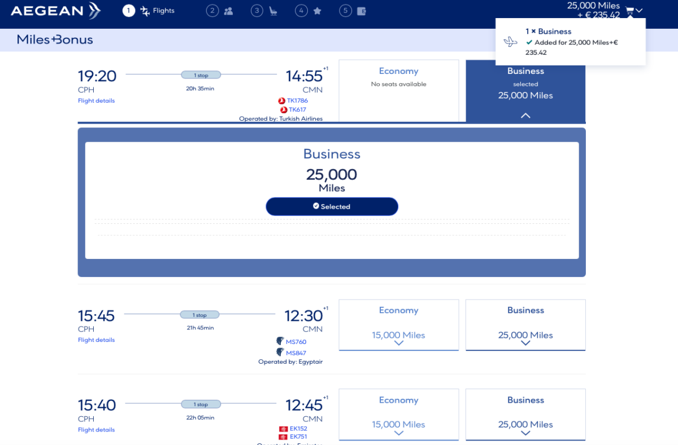Click the Aegean logo
This screenshot has width=678, height=445.
point(55,11)
